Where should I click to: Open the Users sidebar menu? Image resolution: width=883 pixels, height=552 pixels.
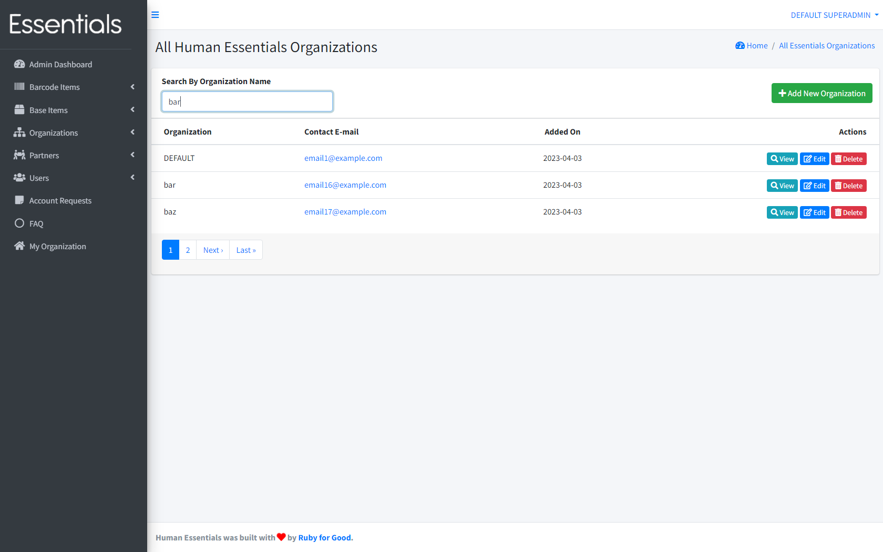[74, 177]
